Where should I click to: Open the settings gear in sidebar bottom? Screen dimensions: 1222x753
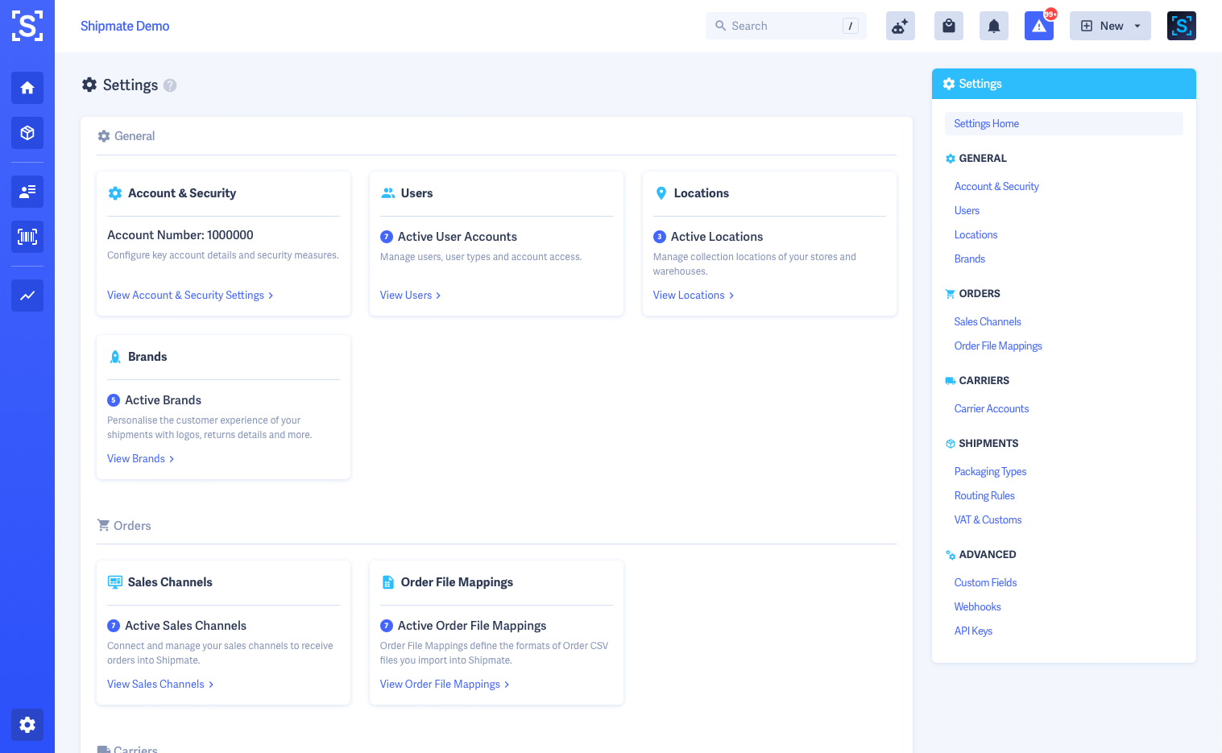(x=27, y=725)
